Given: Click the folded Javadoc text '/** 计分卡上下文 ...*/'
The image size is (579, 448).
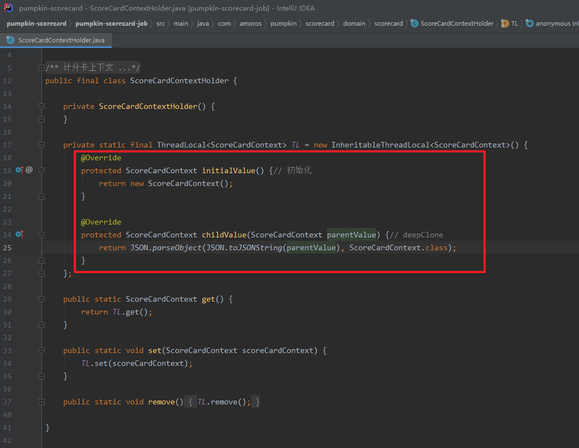Looking at the screenshot, I should [x=93, y=68].
